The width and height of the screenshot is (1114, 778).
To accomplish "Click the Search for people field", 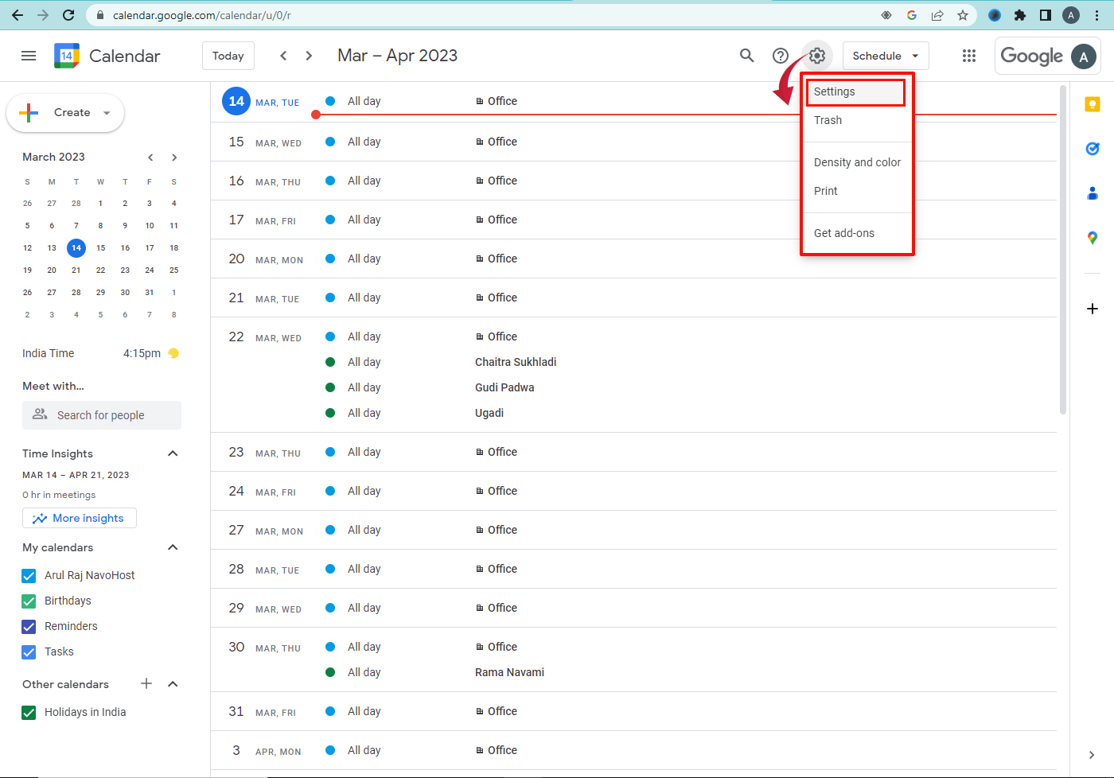I will point(101,414).
